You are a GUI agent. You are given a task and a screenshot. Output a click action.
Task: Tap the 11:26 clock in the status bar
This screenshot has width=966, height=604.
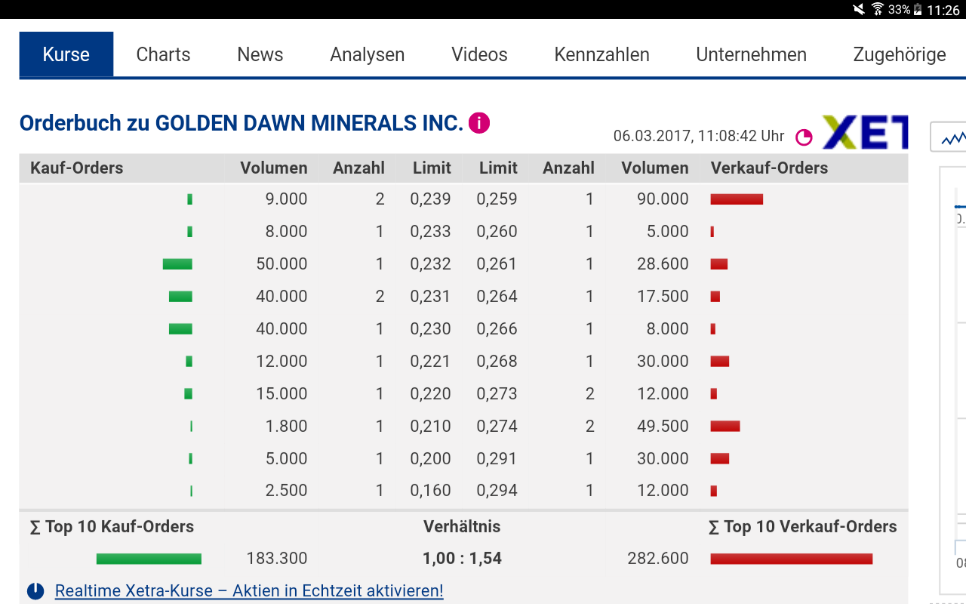coord(943,10)
